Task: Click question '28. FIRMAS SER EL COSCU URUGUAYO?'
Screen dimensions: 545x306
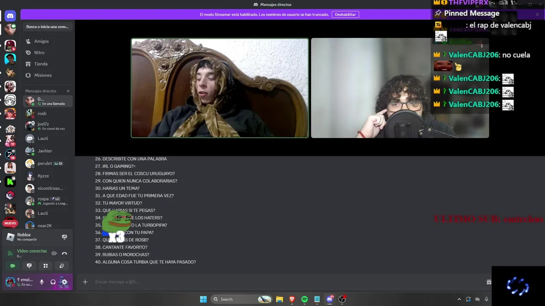Action: click(x=135, y=174)
